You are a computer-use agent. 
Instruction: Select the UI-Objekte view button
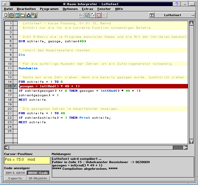(38, 178)
